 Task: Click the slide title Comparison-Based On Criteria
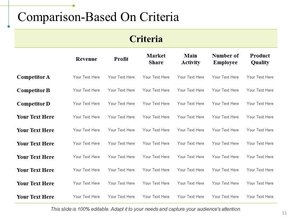coord(98,17)
